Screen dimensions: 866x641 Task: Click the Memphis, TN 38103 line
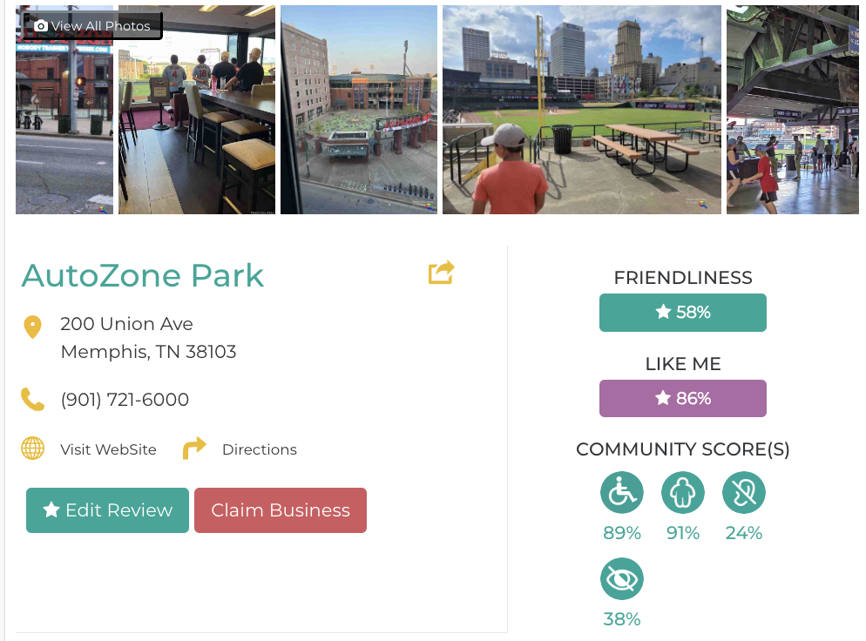tap(149, 352)
